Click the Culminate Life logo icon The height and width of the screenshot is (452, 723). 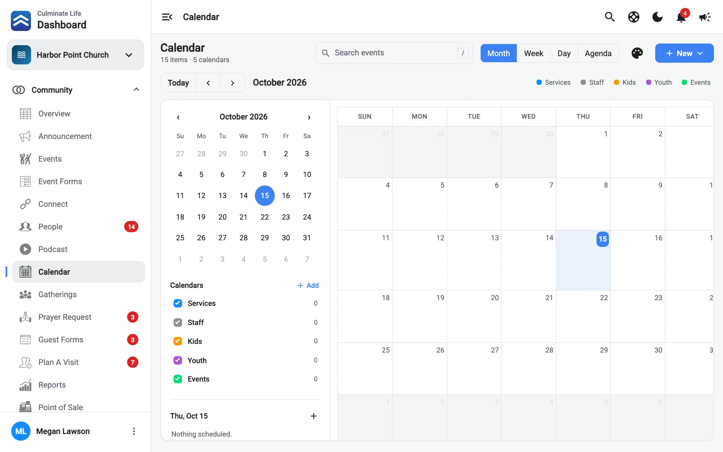pyautogui.click(x=21, y=21)
